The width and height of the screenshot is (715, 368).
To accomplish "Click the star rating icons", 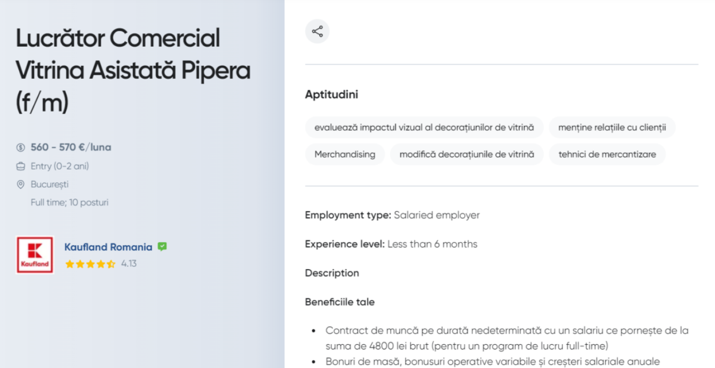I will [90, 264].
